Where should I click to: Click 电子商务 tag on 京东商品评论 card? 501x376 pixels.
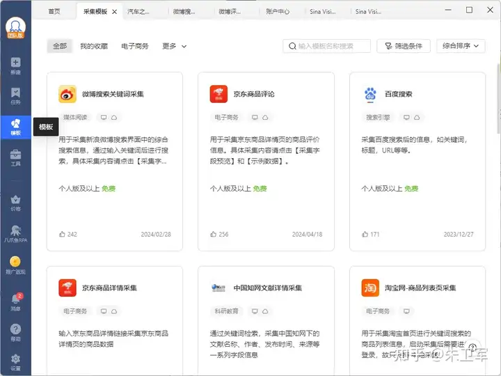(x=227, y=118)
